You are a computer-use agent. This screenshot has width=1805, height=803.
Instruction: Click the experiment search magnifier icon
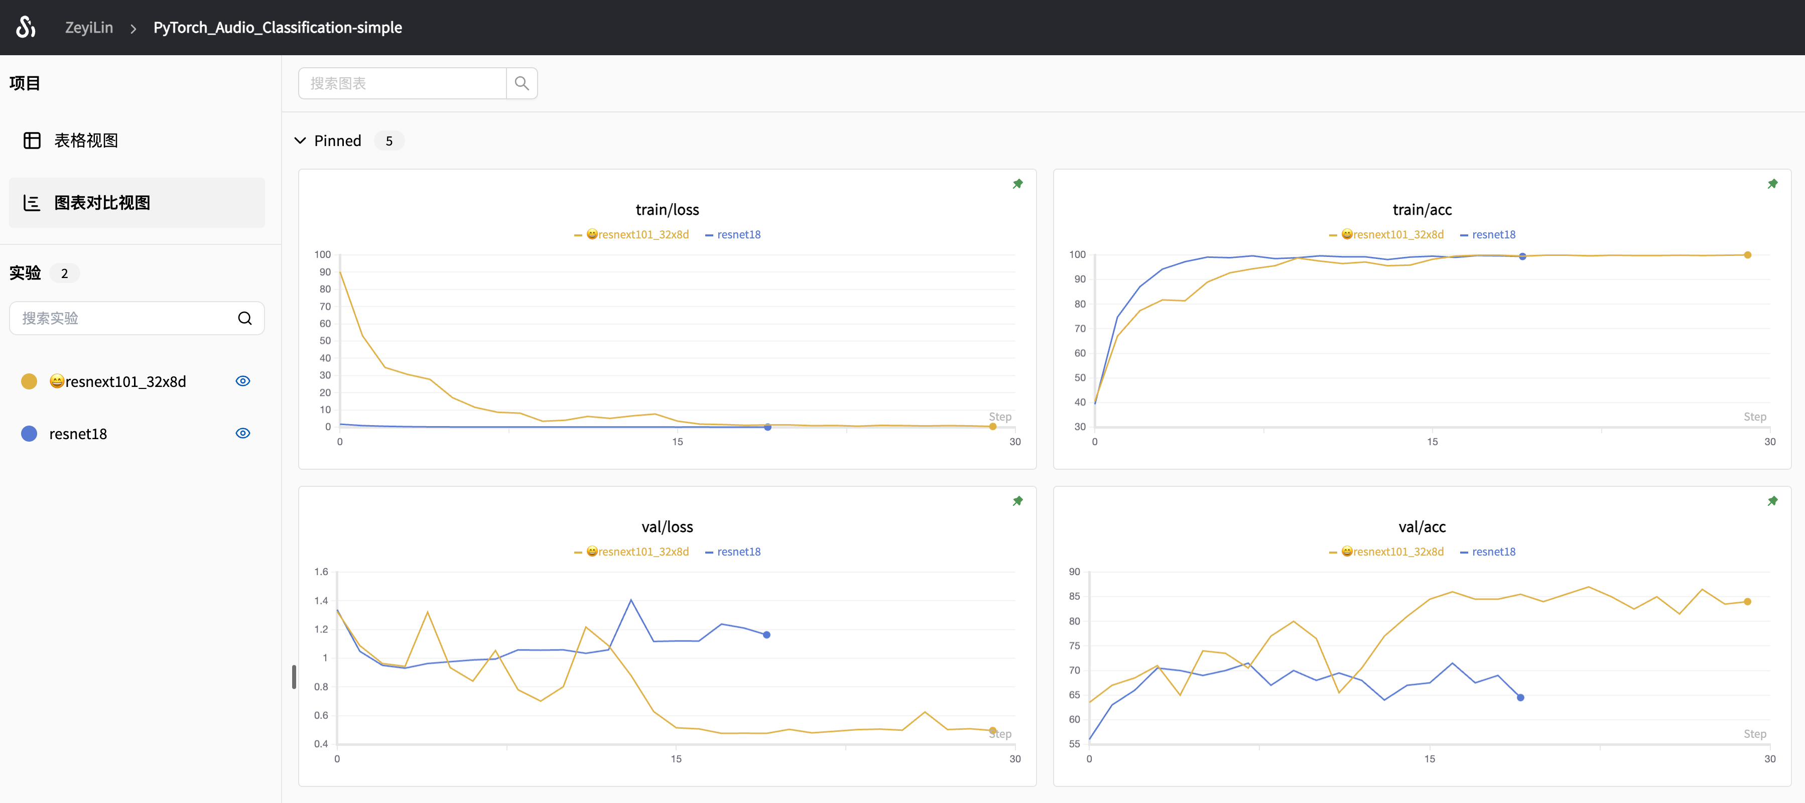tap(244, 318)
